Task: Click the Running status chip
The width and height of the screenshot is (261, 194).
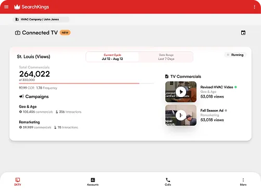Action: coord(235,55)
